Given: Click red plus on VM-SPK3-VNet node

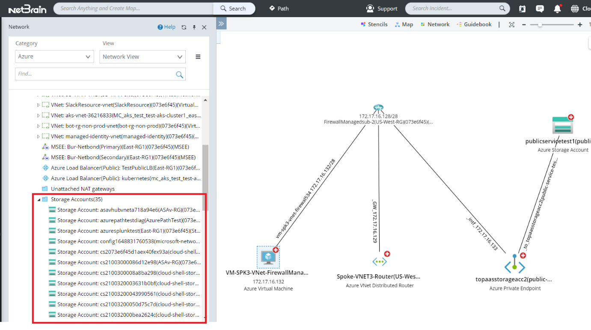Looking at the screenshot, I should 276,250.
